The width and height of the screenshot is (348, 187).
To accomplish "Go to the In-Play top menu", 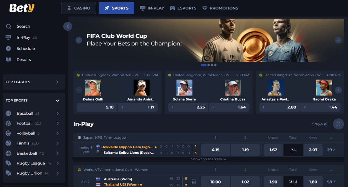I will (152, 8).
